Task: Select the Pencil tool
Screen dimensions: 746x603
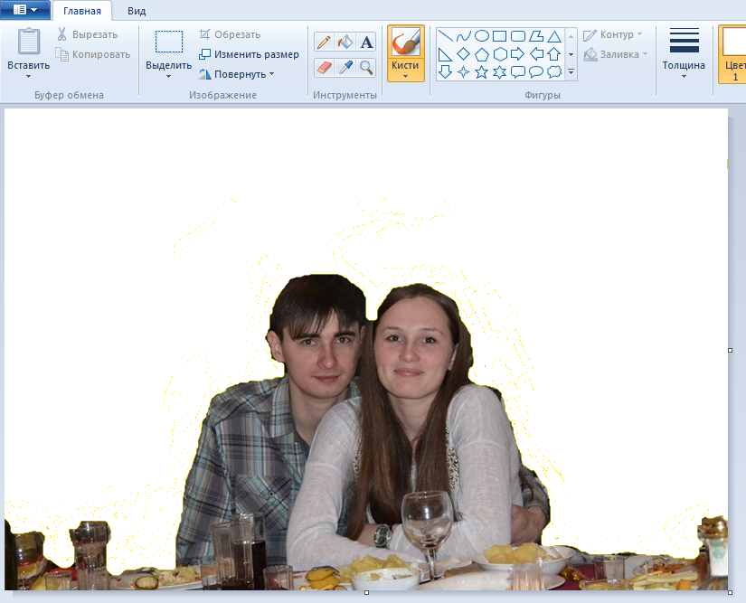Action: point(324,42)
